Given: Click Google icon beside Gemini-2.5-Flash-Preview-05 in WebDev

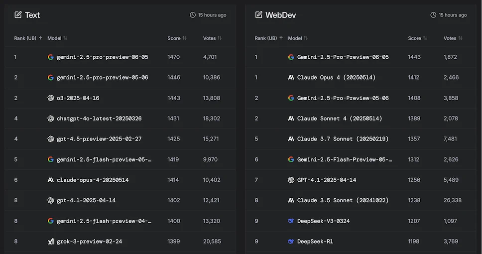Looking at the screenshot, I should point(291,159).
